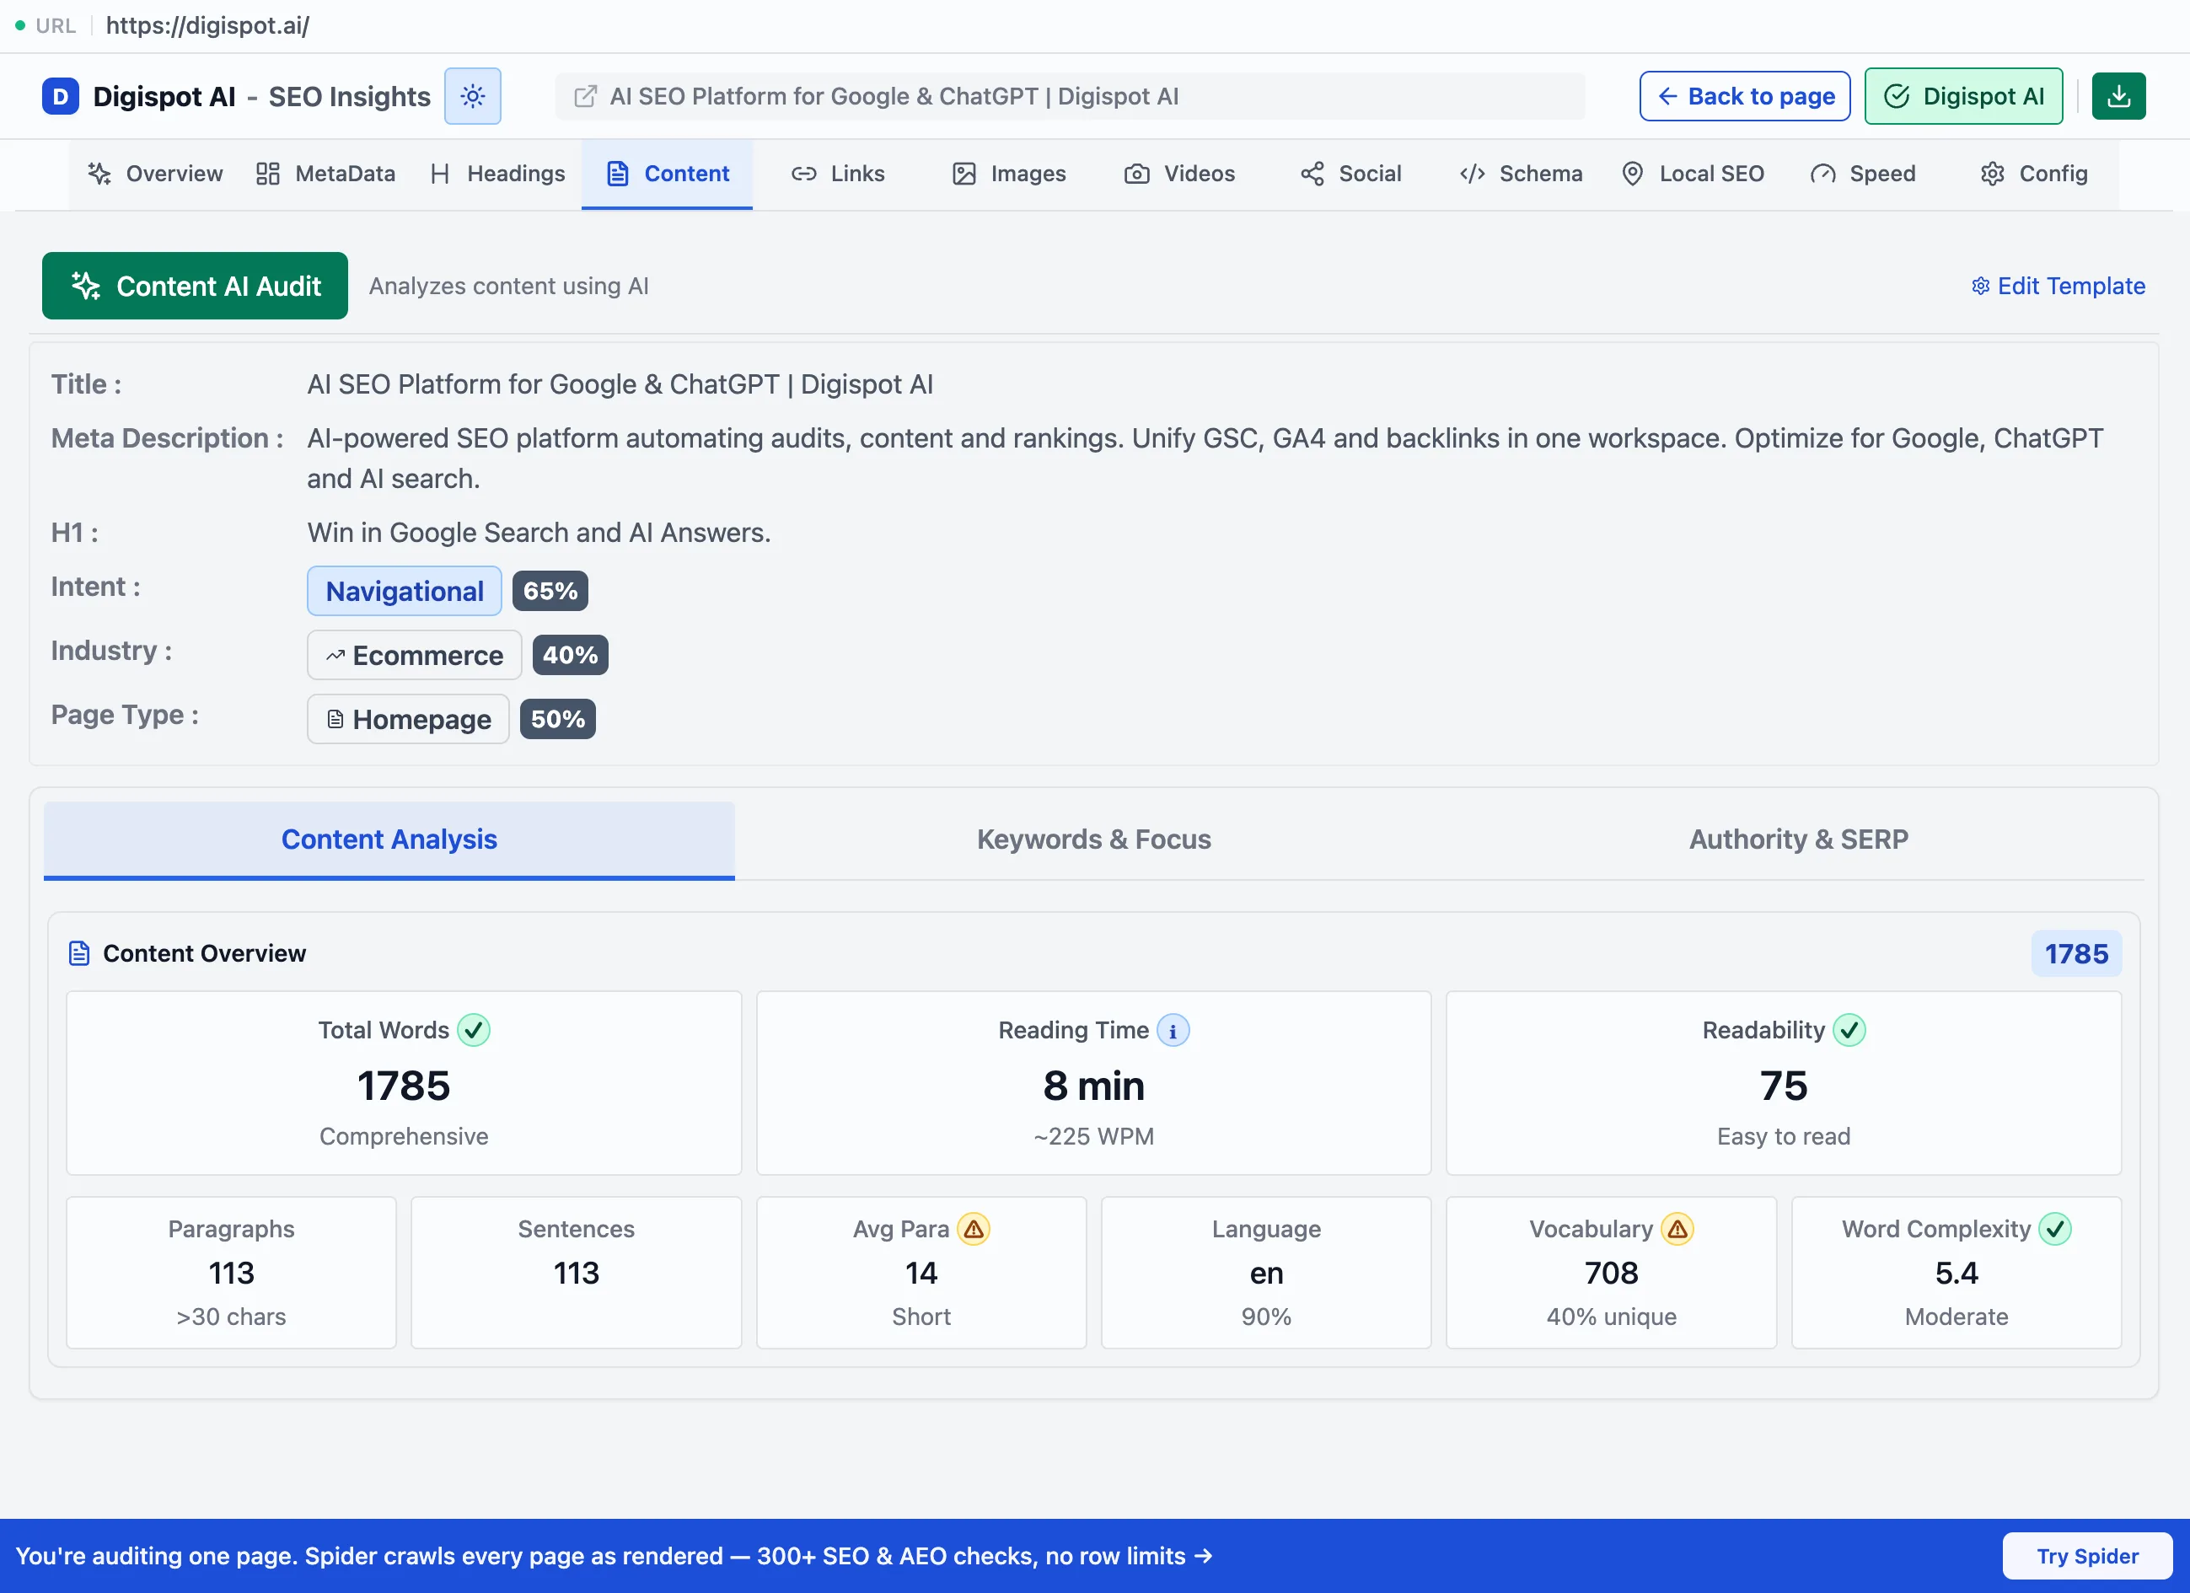Click the 50% page type confidence badge
The width and height of the screenshot is (2190, 1593).
tap(558, 719)
